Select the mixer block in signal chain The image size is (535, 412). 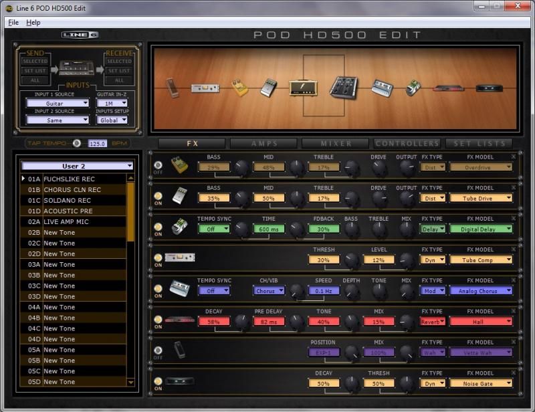344,88
